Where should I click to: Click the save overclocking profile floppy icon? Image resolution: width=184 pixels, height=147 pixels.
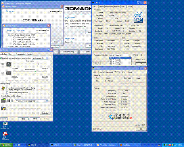coord(9,100)
